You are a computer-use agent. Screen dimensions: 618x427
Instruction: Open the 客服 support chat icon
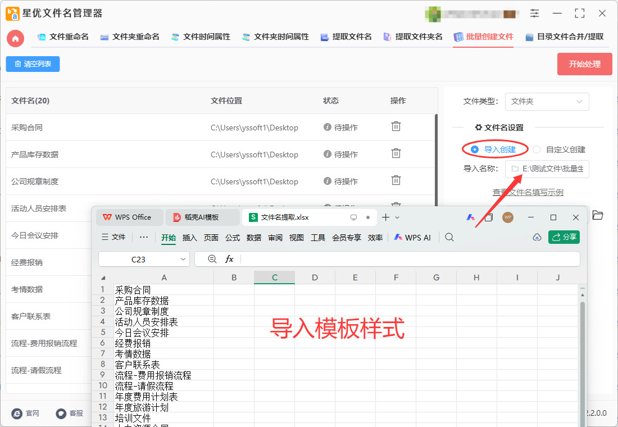click(61, 413)
